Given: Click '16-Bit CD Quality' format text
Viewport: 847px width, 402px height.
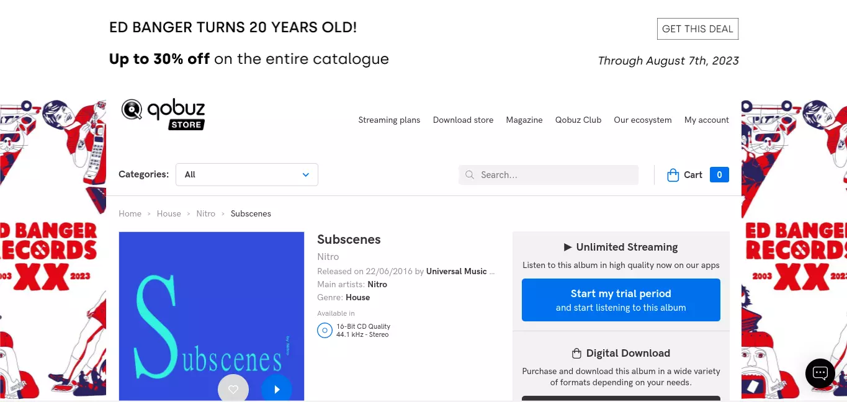Looking at the screenshot, I should (x=363, y=326).
